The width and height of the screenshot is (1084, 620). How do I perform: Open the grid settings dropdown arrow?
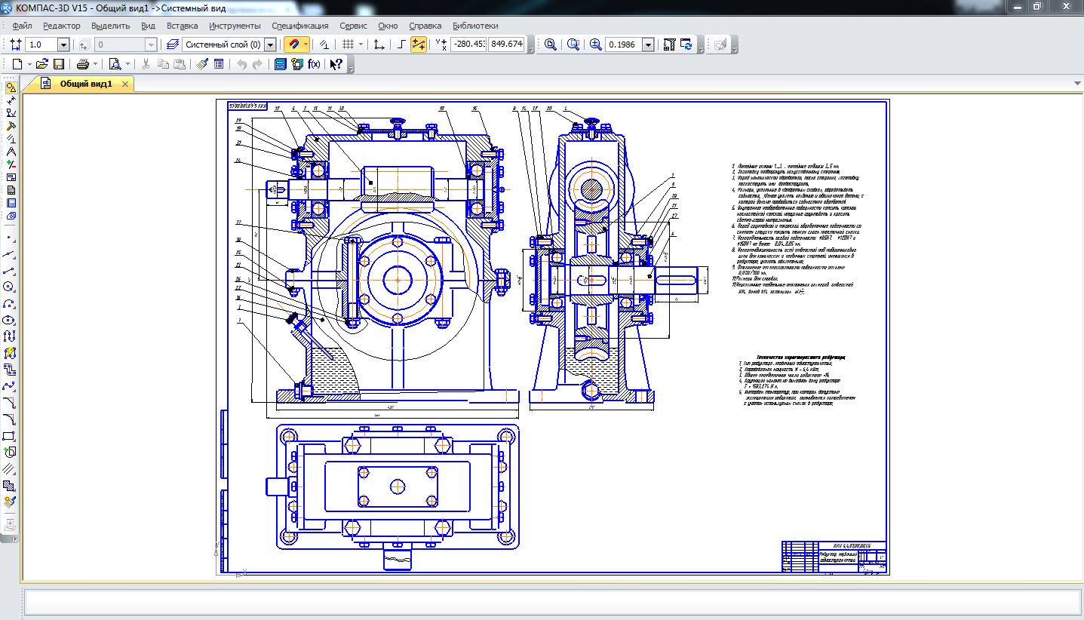pos(361,45)
